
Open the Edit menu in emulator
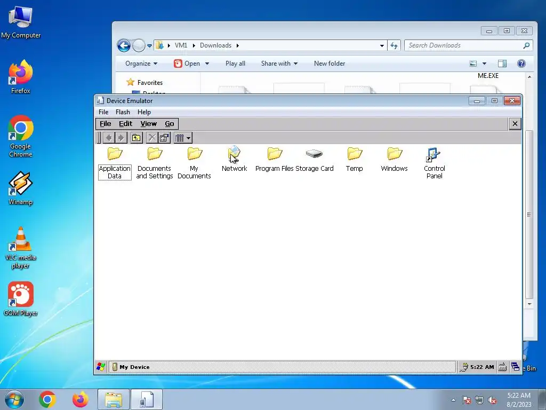coord(125,124)
